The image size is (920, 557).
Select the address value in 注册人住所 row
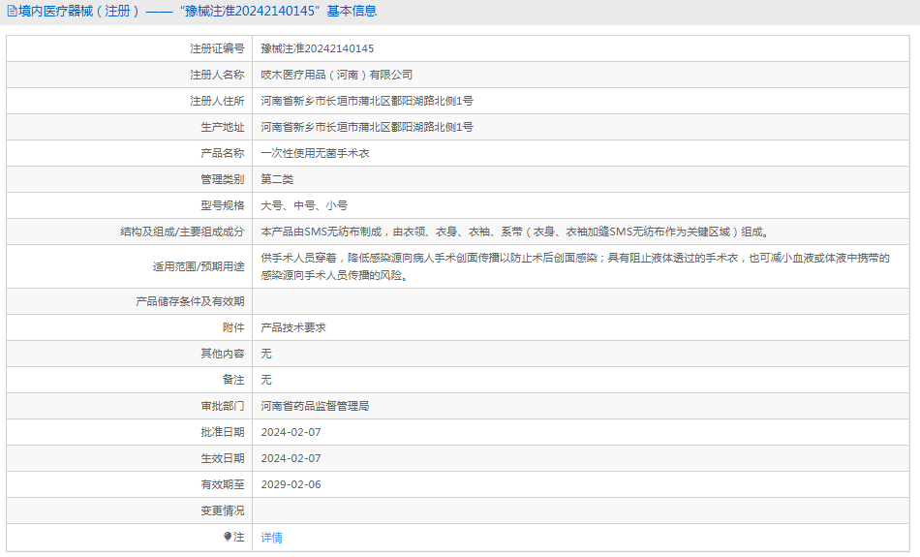[x=367, y=101]
